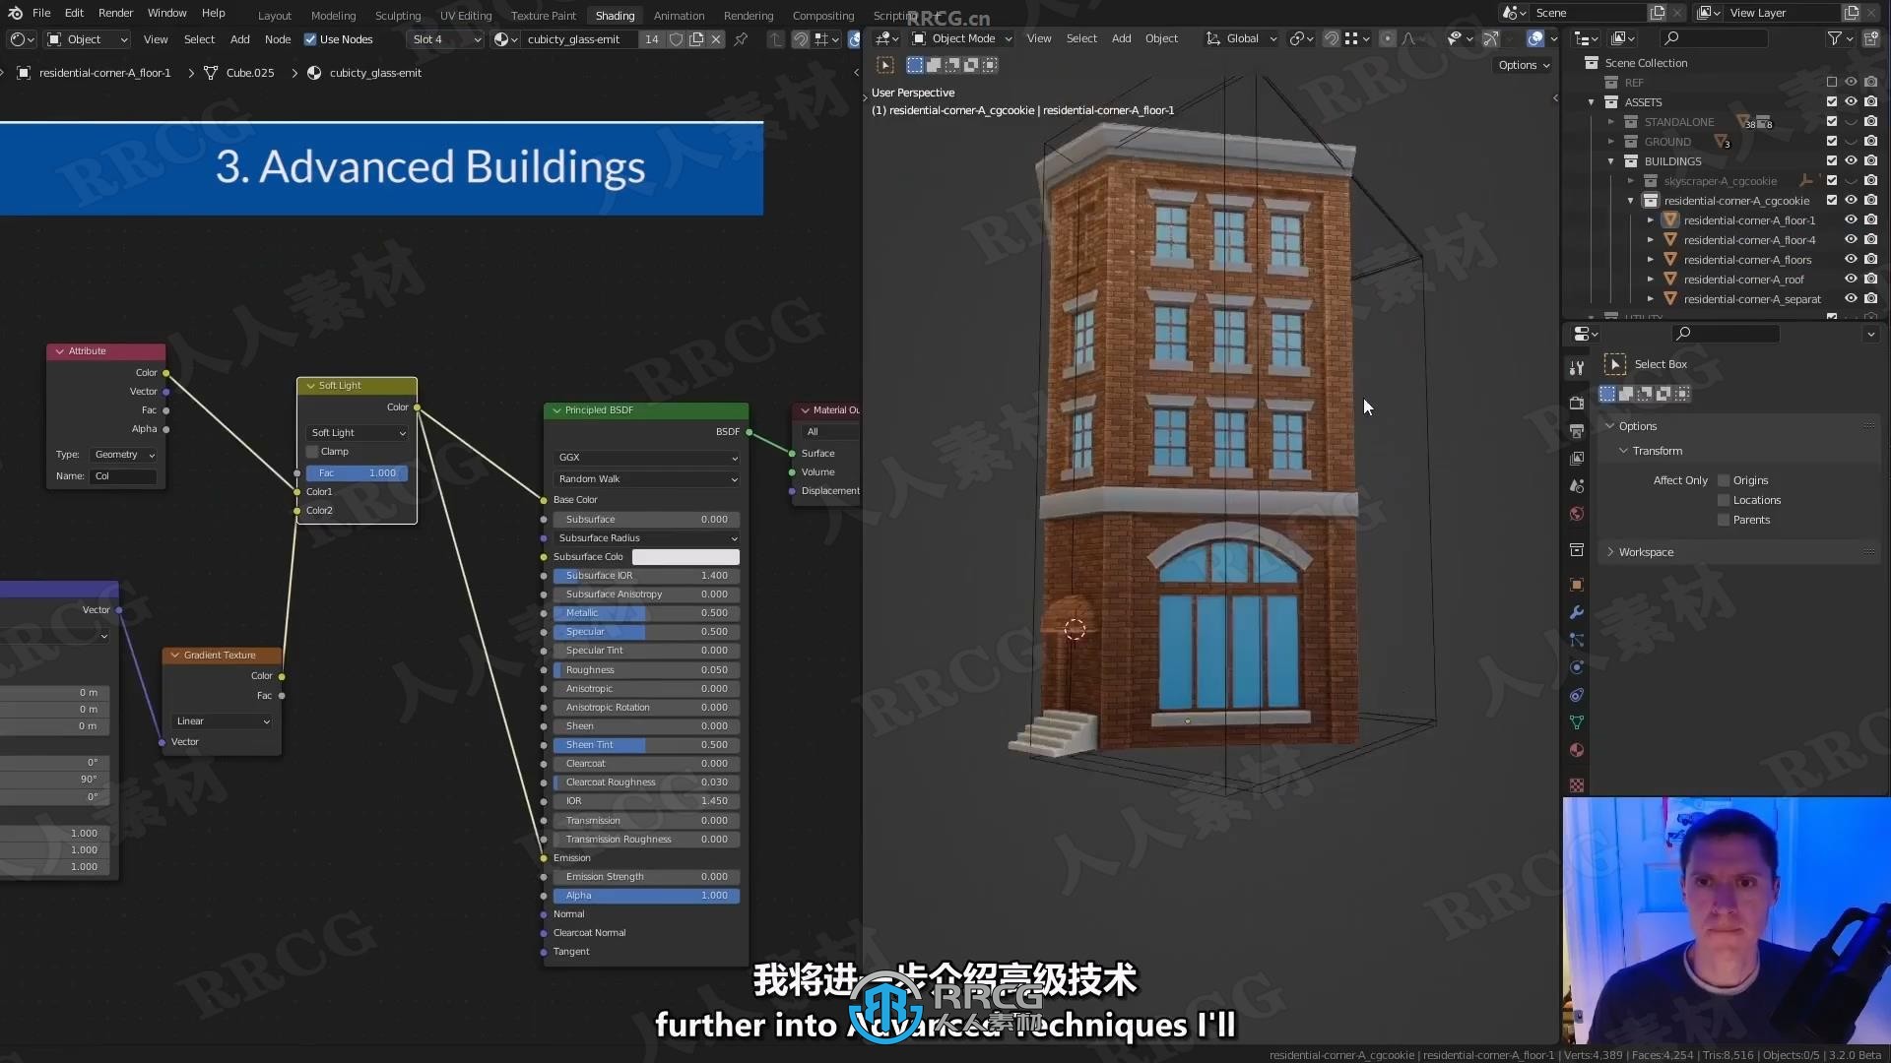Screen dimensions: 1891x1063
Task: Click the Blender logo menu
Action: click(x=15, y=13)
